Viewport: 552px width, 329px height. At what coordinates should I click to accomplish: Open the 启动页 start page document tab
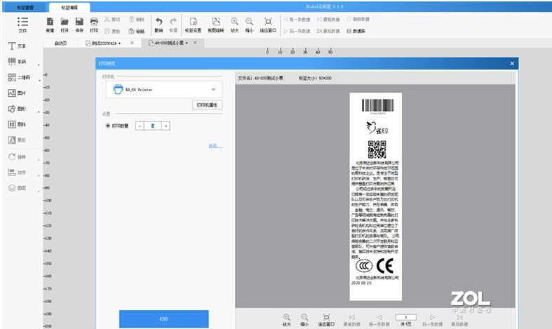tap(60, 43)
